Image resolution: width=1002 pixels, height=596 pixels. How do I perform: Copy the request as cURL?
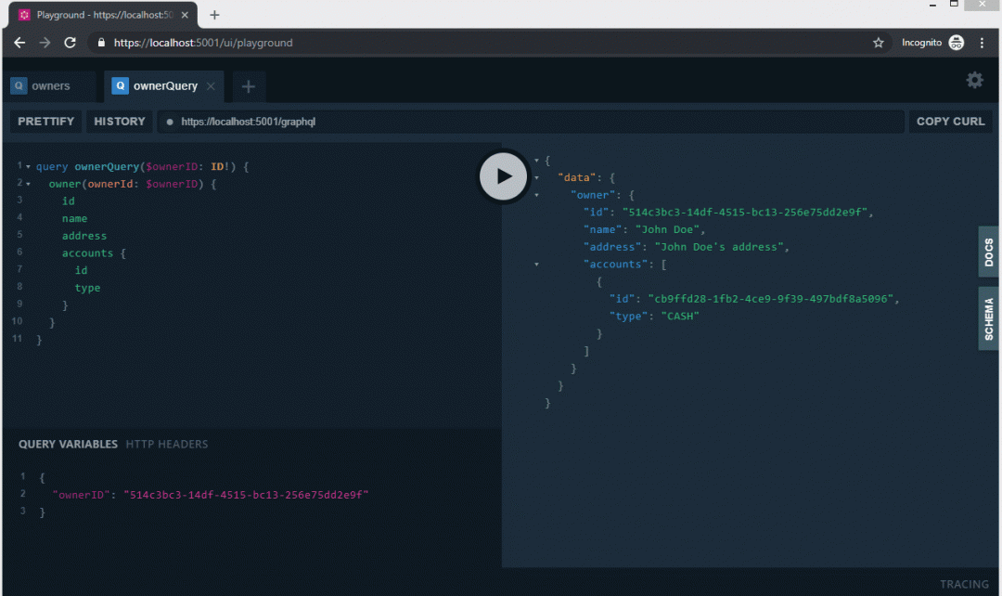pyautogui.click(x=950, y=122)
